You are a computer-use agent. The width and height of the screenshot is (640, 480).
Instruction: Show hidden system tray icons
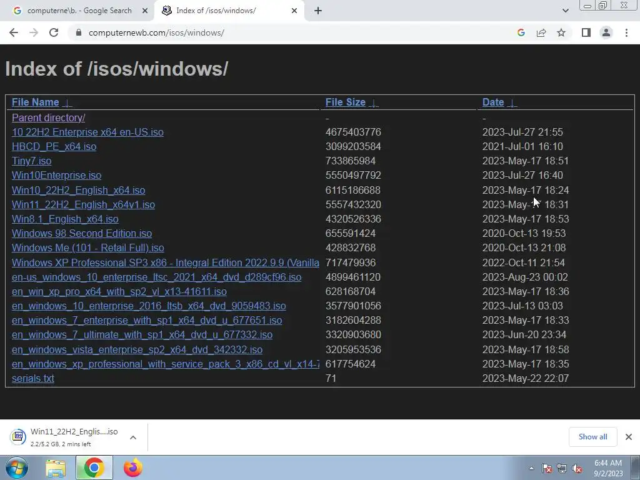tap(531, 468)
